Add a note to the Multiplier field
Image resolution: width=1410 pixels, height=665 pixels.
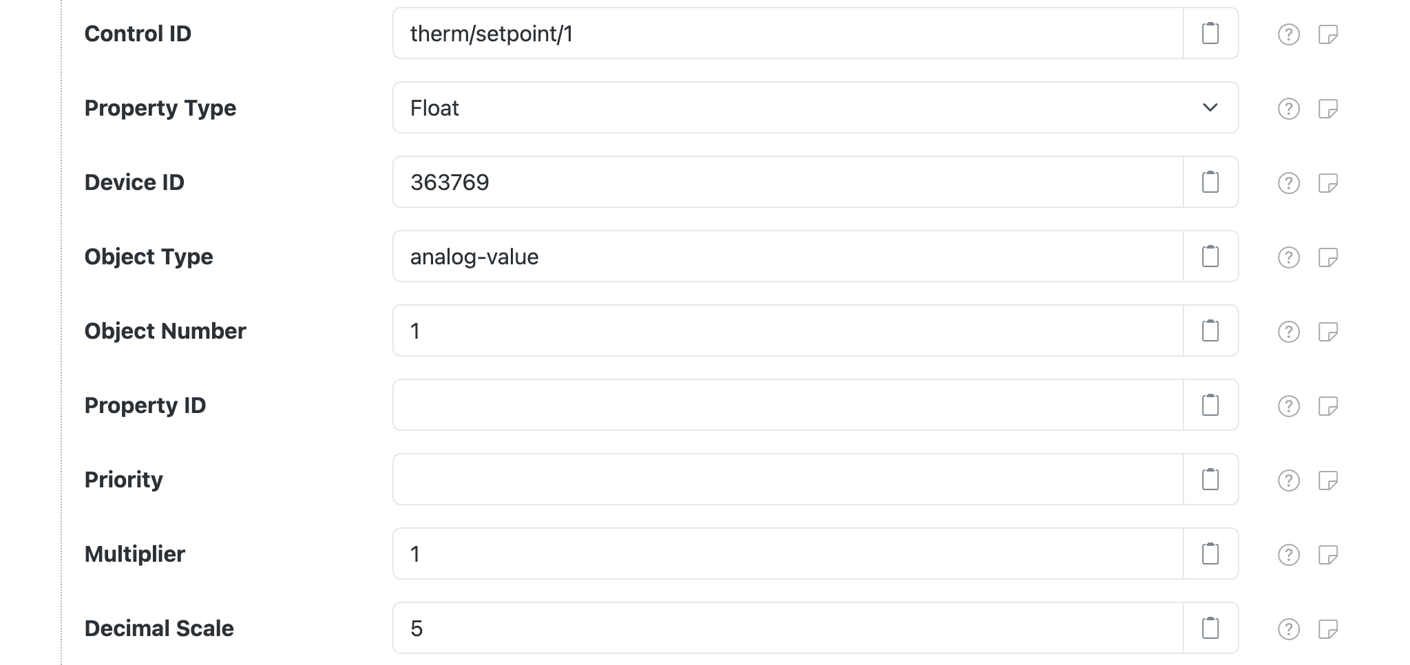1329,553
